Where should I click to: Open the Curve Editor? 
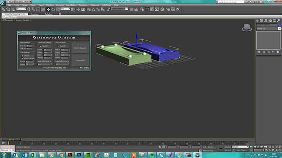point(152,9)
